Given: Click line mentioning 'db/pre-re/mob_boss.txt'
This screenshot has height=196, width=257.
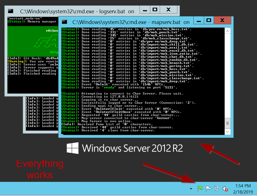Looking at the screenshot, I should pos(127,29).
